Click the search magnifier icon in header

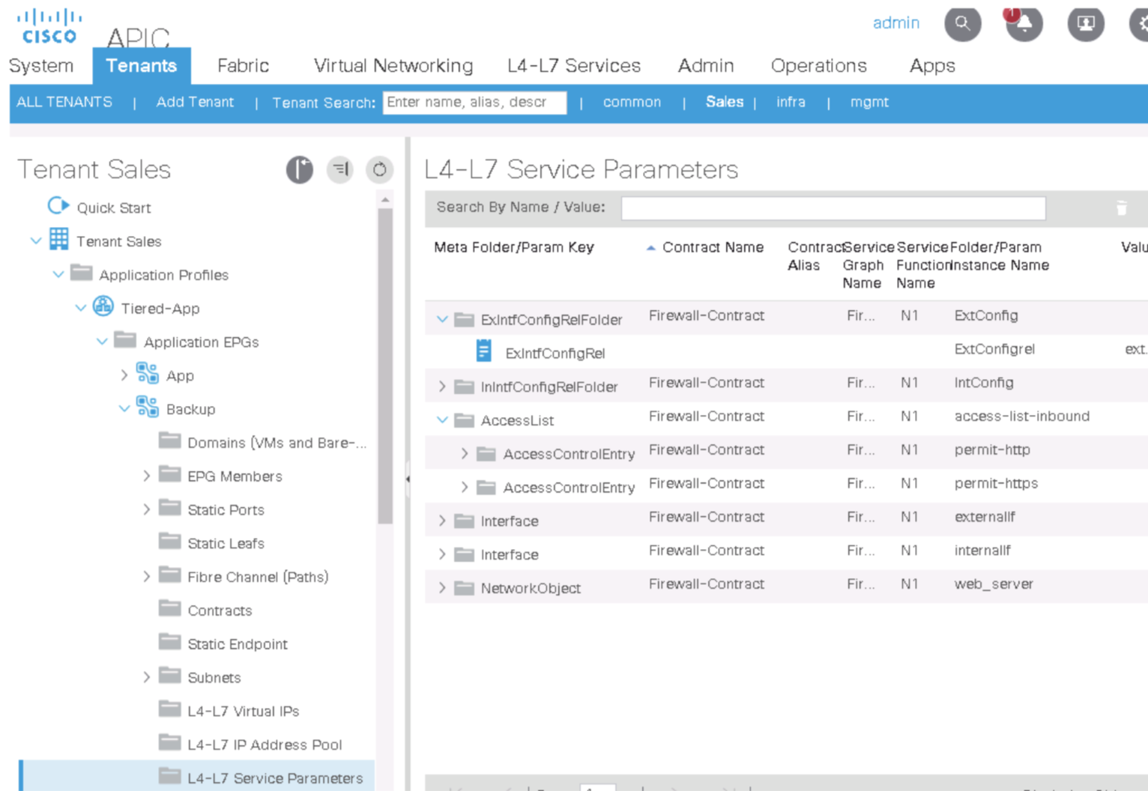[x=962, y=23]
